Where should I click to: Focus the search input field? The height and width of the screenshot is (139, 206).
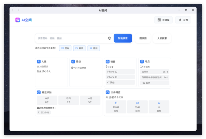coord(72,38)
